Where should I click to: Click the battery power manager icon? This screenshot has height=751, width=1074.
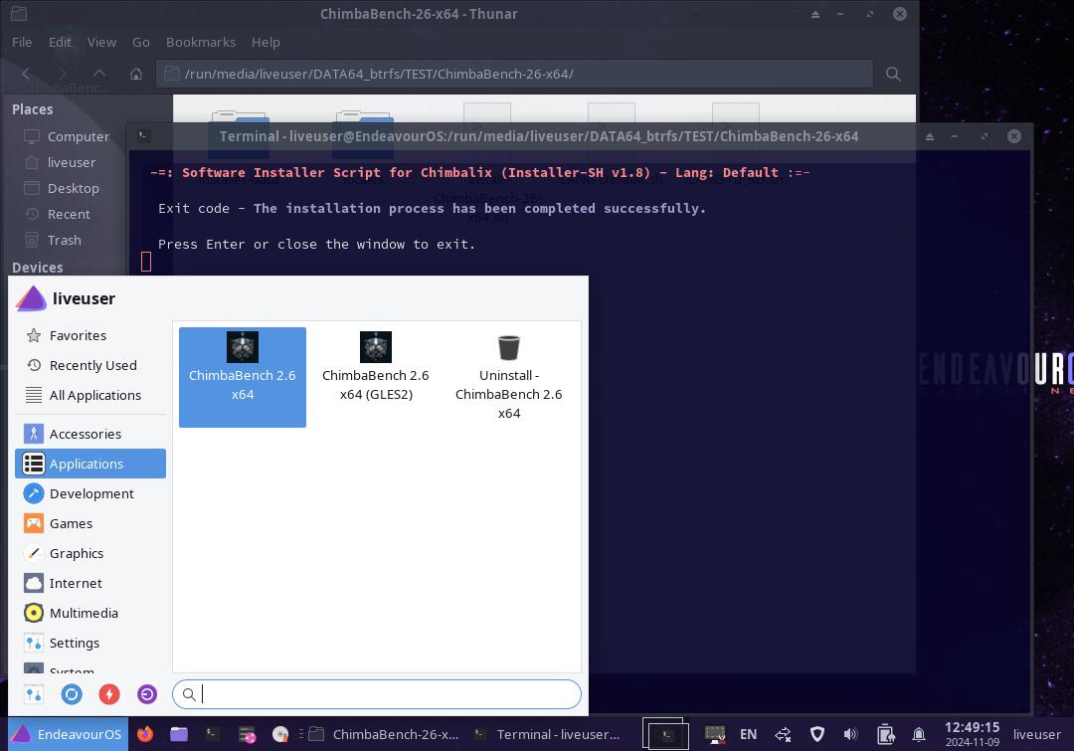click(x=885, y=734)
